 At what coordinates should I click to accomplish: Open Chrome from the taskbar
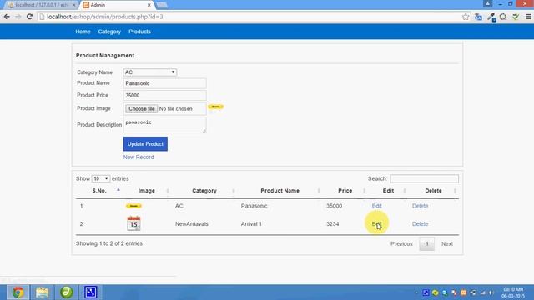[x=18, y=292]
